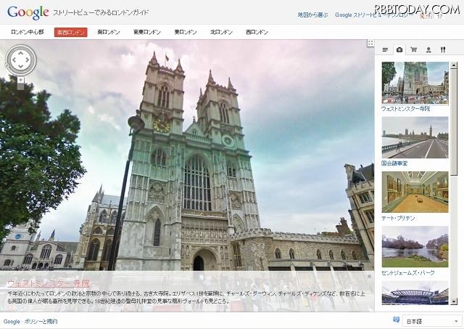Select the highlighted 南西ロンドン tab
The image size is (464, 329).
click(x=71, y=32)
